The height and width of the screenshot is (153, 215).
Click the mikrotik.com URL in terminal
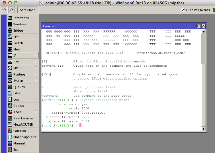tap(161, 53)
